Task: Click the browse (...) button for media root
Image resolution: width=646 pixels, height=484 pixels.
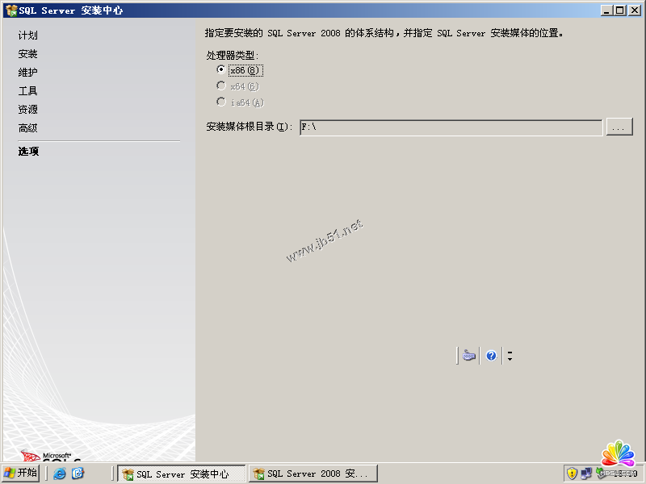Action: coord(619,127)
